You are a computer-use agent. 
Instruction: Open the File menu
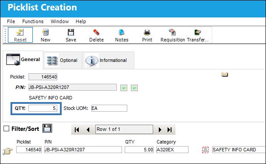[11, 21]
